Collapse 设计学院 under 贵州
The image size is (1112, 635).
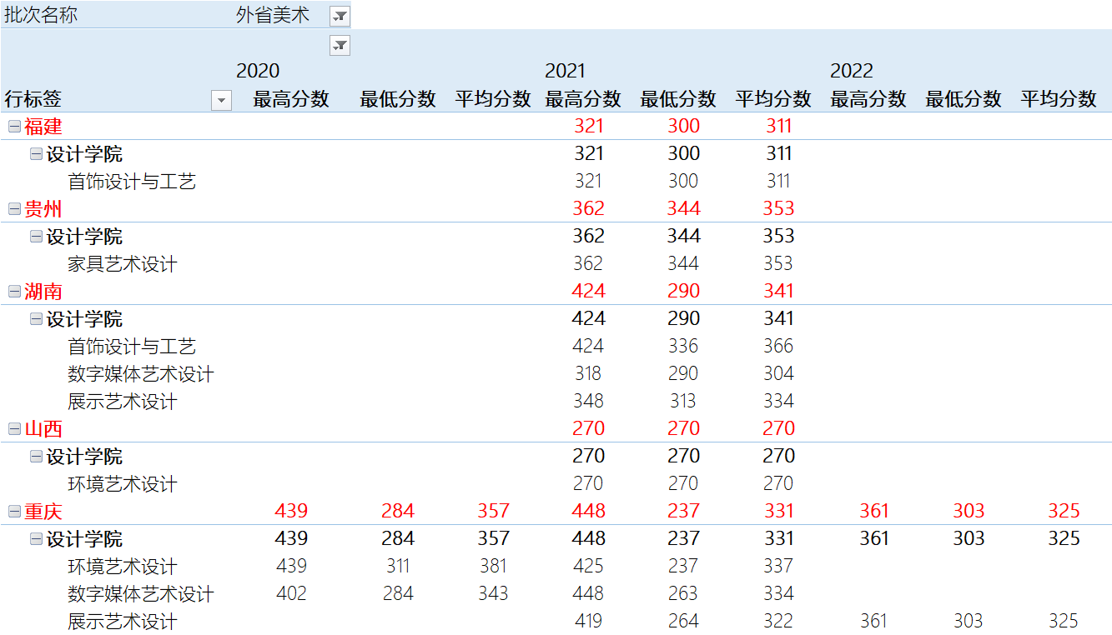coord(36,237)
